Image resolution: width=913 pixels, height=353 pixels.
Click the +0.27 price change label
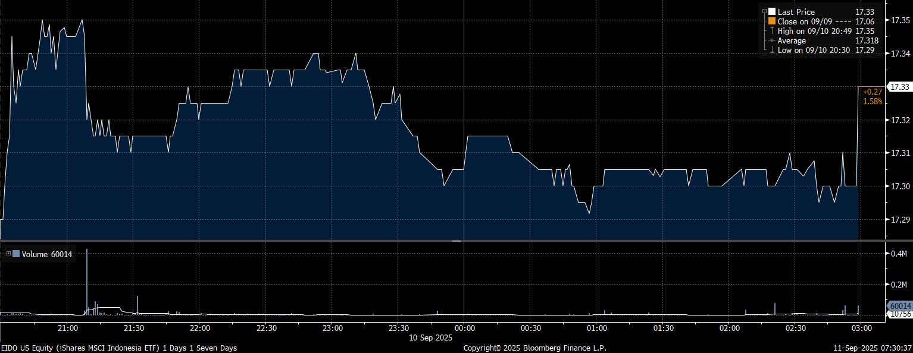(x=872, y=92)
